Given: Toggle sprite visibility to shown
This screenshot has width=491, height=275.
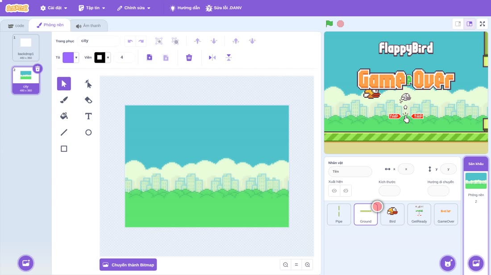Looking at the screenshot, I should click(x=334, y=191).
